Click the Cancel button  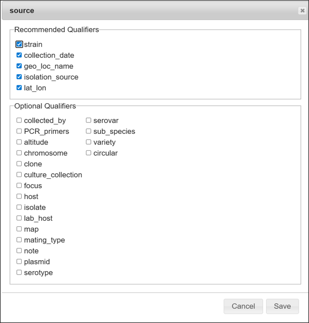click(243, 306)
